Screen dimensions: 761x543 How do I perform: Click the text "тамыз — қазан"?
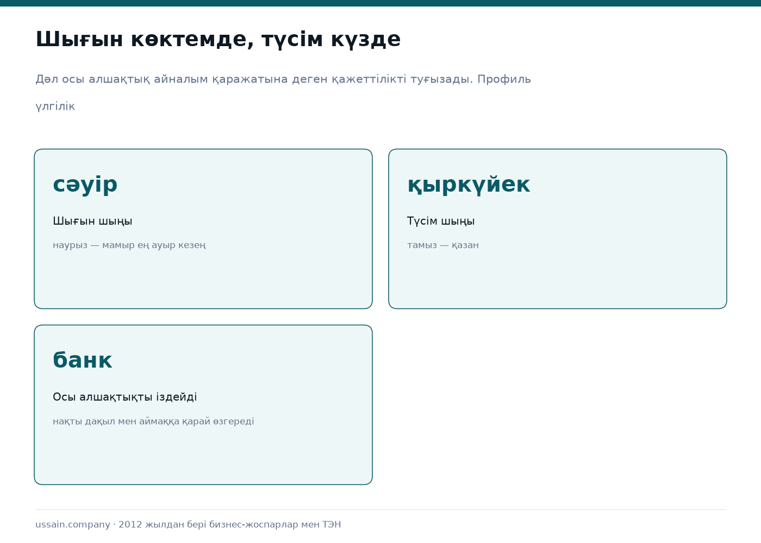443,245
